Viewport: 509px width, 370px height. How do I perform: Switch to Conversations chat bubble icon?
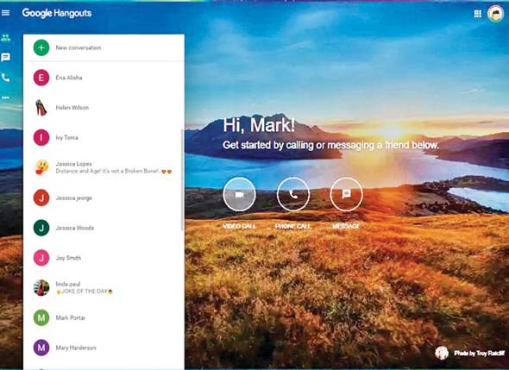[x=5, y=58]
